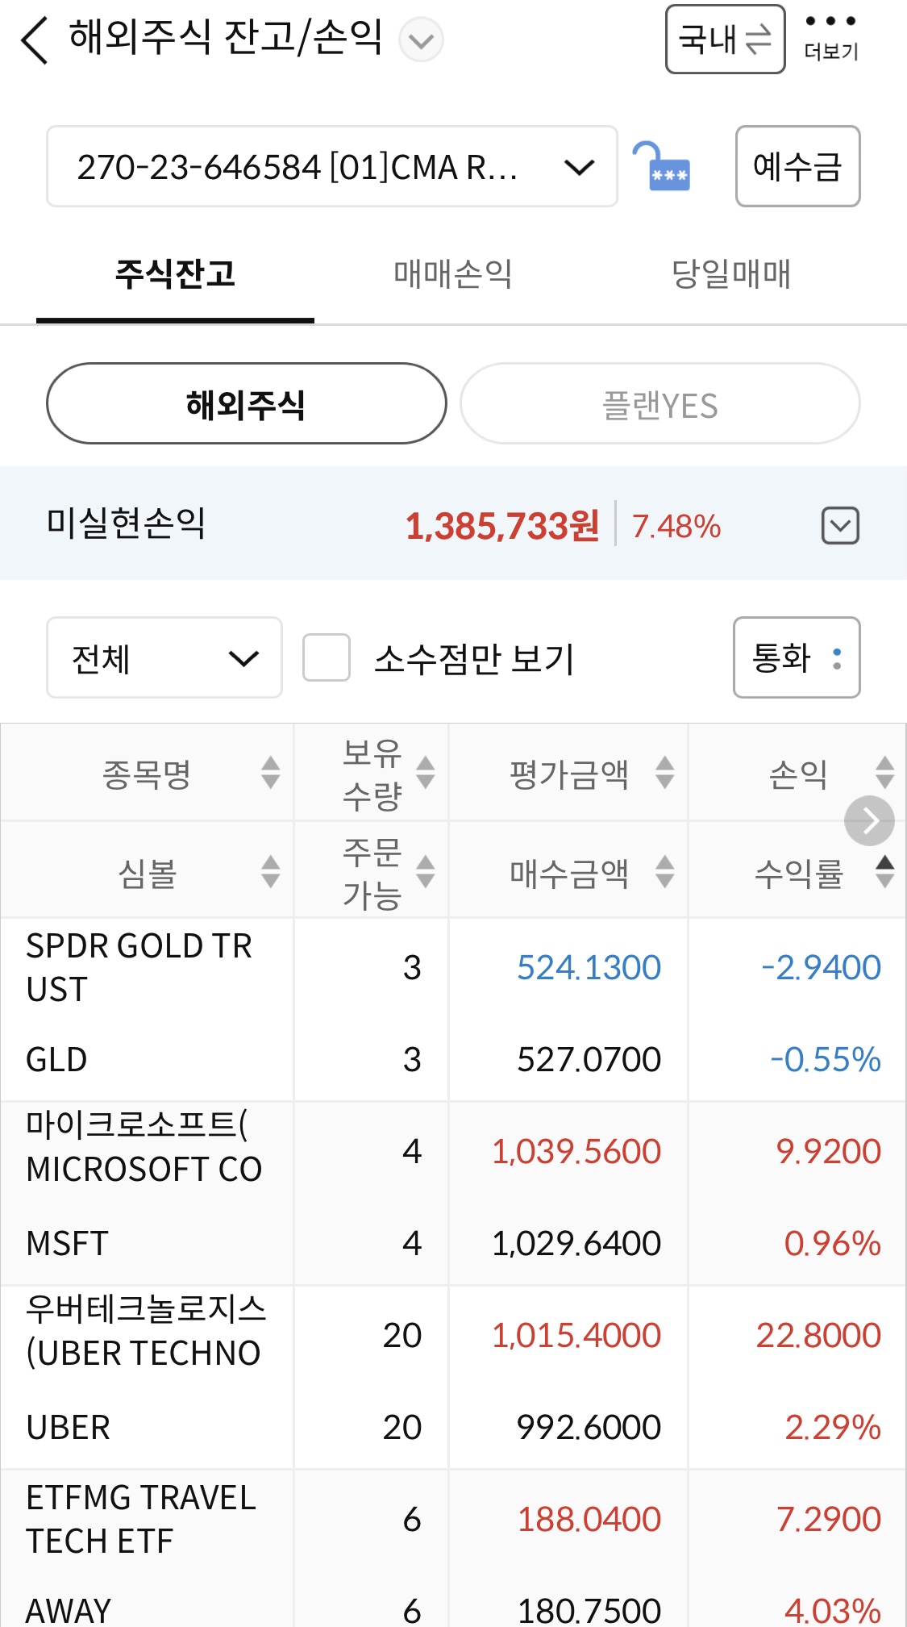Image resolution: width=907 pixels, height=1627 pixels.
Task: Show more columns with right chevron circle
Action: [x=869, y=821]
